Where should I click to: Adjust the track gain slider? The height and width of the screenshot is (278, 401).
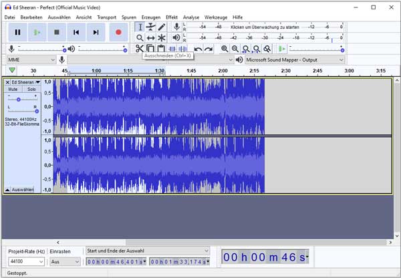coord(19,100)
